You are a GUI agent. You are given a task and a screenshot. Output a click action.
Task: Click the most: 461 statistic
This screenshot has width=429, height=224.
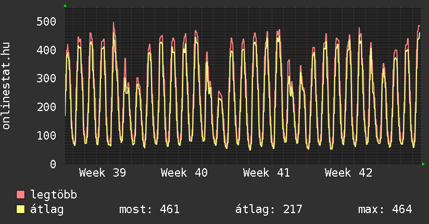tap(149, 209)
